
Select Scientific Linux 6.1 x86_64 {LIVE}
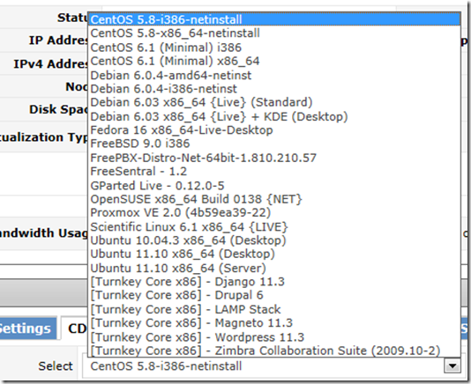click(274, 227)
